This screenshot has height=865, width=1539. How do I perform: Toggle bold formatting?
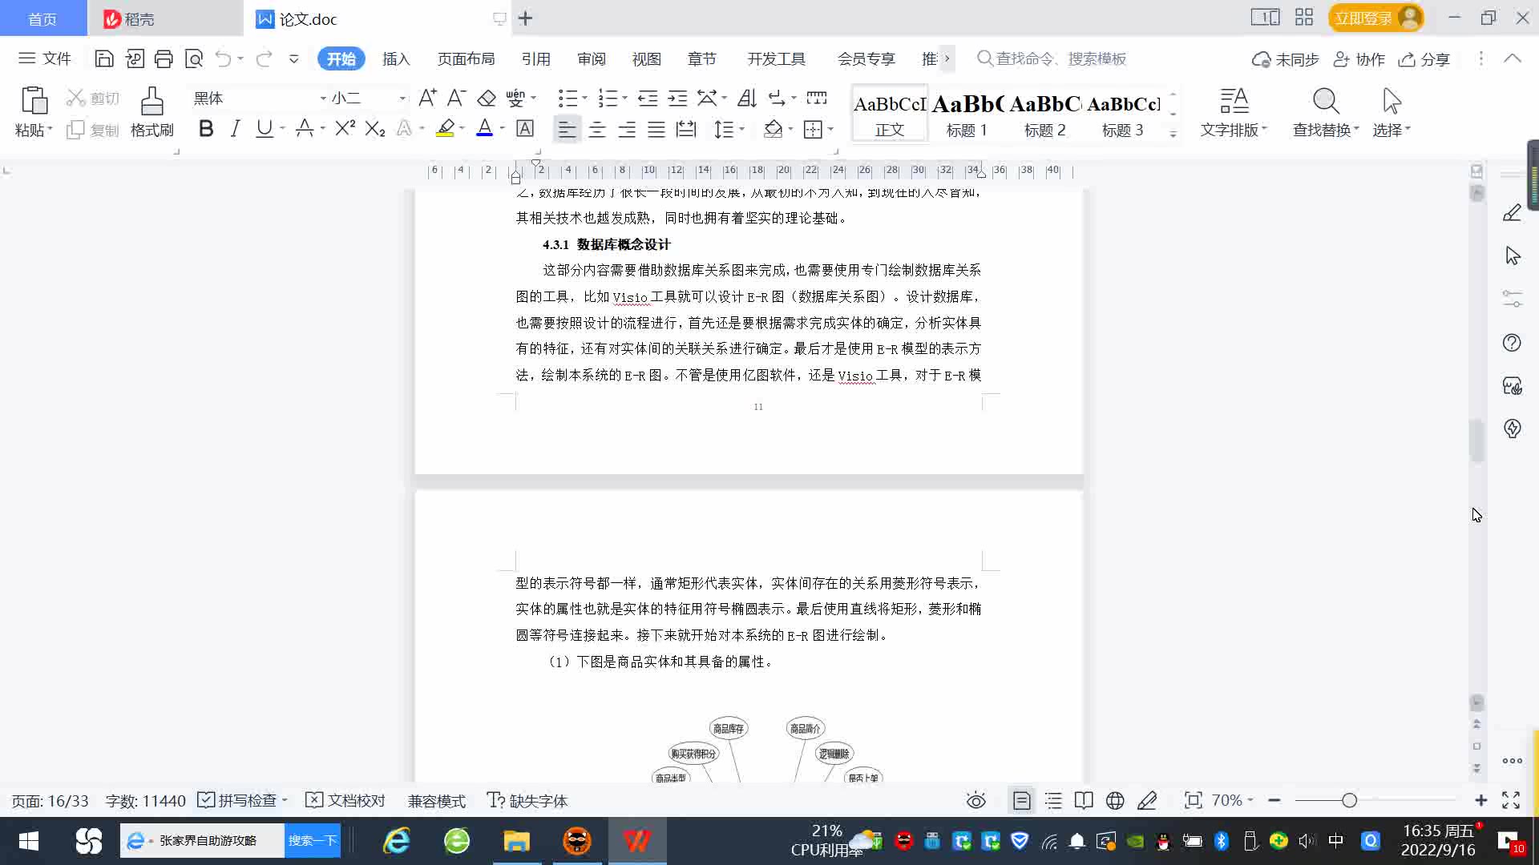(206, 129)
